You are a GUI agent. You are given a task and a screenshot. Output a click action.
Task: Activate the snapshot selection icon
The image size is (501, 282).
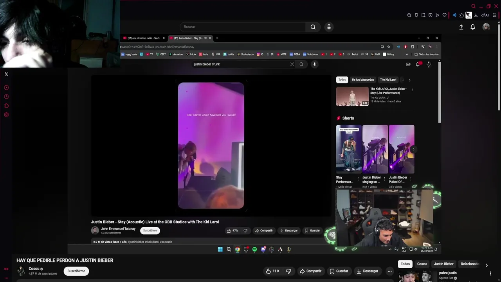tap(423, 15)
